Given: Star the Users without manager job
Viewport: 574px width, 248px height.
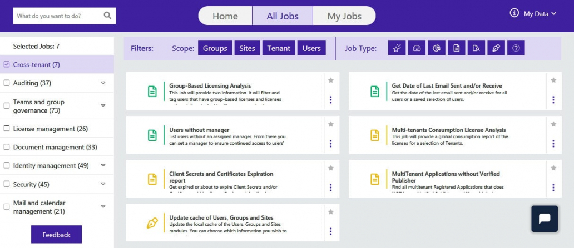Looking at the screenshot, I should pyautogui.click(x=330, y=124).
